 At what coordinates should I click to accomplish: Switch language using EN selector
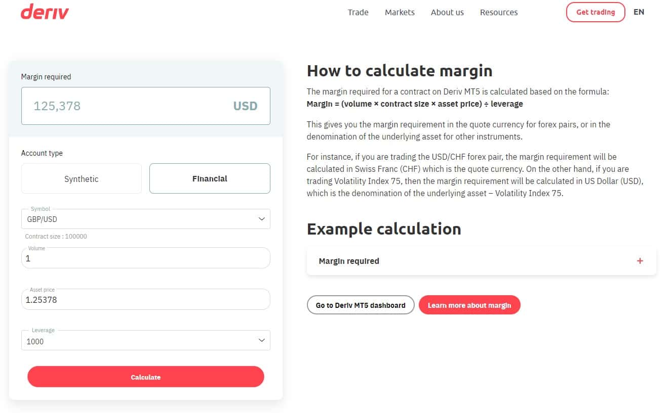pyautogui.click(x=639, y=12)
